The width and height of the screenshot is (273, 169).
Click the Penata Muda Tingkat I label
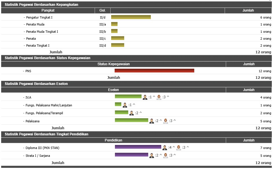[x=42, y=32]
